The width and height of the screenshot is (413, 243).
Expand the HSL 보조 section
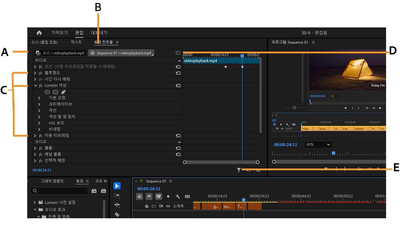[39, 123]
